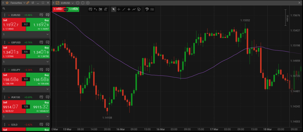This screenshot has height=132, width=303.
Task: Click the orange chart icon in chart header
Action: (x=58, y=3)
